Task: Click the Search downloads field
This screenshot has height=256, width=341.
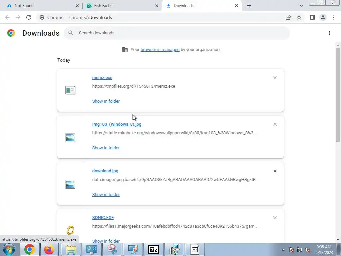Action: 177,33
